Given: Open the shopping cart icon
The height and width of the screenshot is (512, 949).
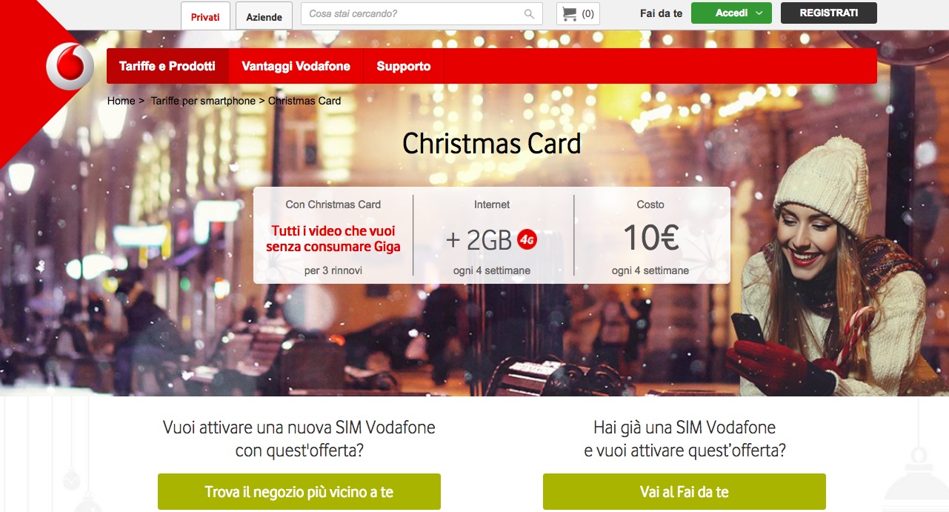Looking at the screenshot, I should coord(569,13).
